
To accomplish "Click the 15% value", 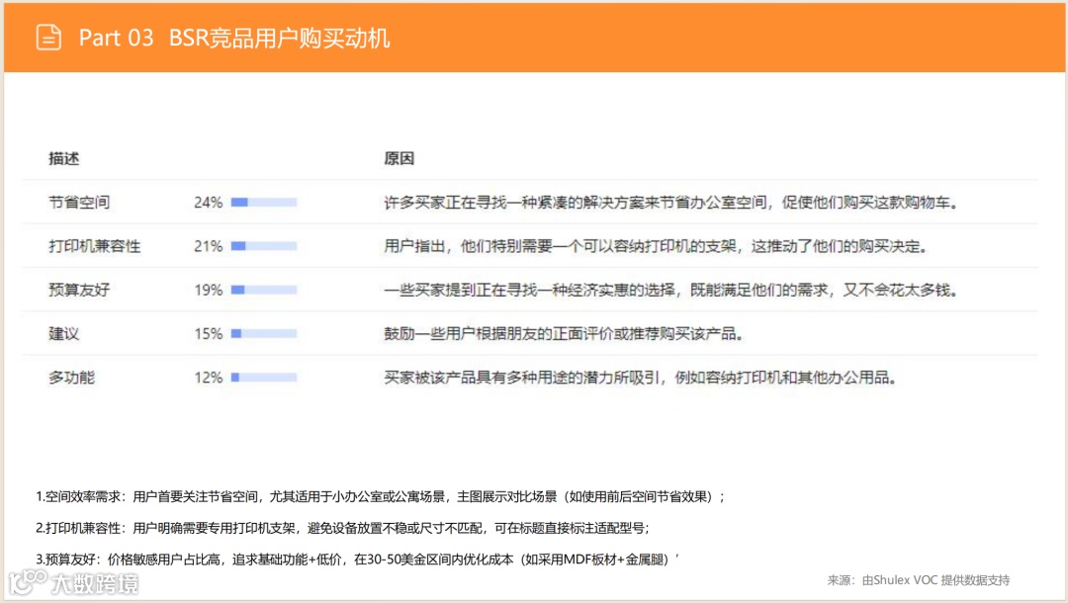I will (x=209, y=333).
